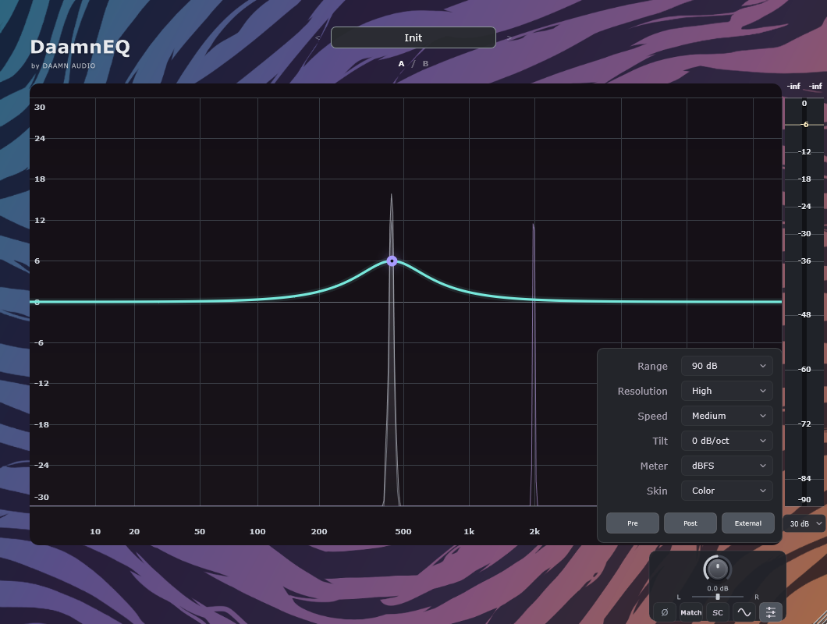
Task: Toggle the SC sidechain button
Action: tap(717, 612)
